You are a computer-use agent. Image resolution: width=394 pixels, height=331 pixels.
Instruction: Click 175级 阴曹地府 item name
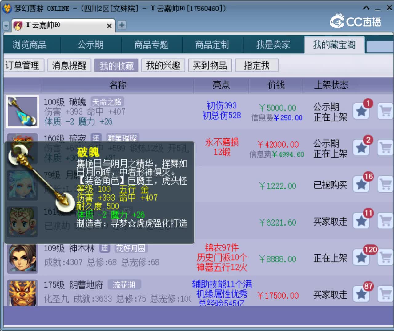pyautogui.click(x=74, y=285)
